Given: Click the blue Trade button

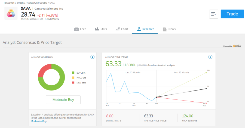Looking at the screenshot, I should click(x=232, y=14).
